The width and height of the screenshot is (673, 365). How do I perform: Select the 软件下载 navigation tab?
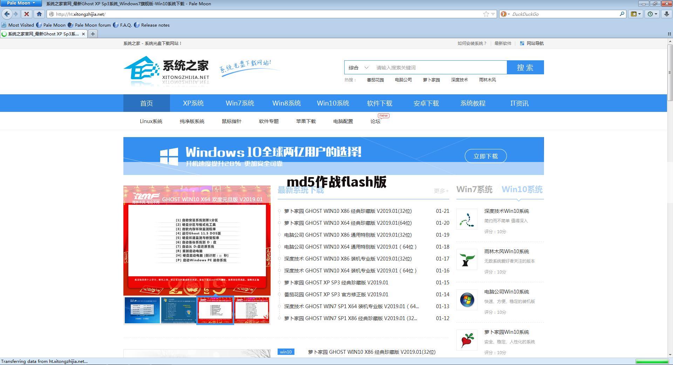(380, 103)
